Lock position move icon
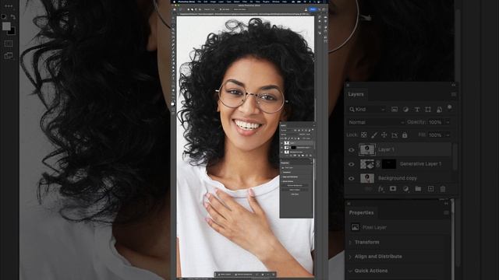 click(384, 135)
